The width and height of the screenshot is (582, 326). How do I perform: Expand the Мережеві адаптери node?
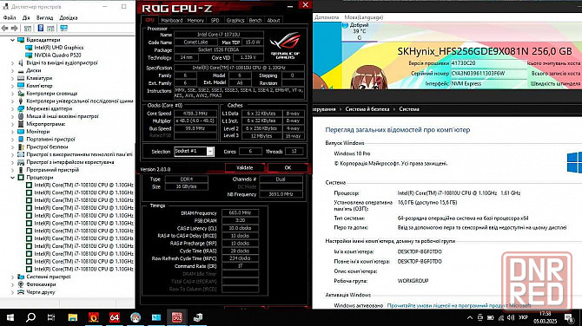click(13, 108)
